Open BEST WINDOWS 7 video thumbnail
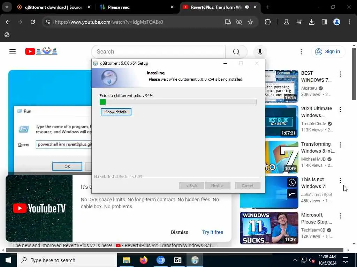Image resolution: width=357 pixels, height=267 pixels. (281, 86)
